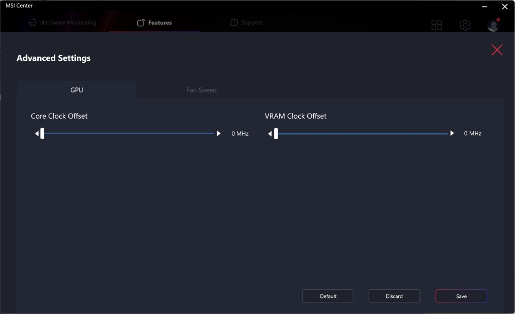The image size is (515, 314).
Task: Save the advanced settings
Action: pos(461,296)
